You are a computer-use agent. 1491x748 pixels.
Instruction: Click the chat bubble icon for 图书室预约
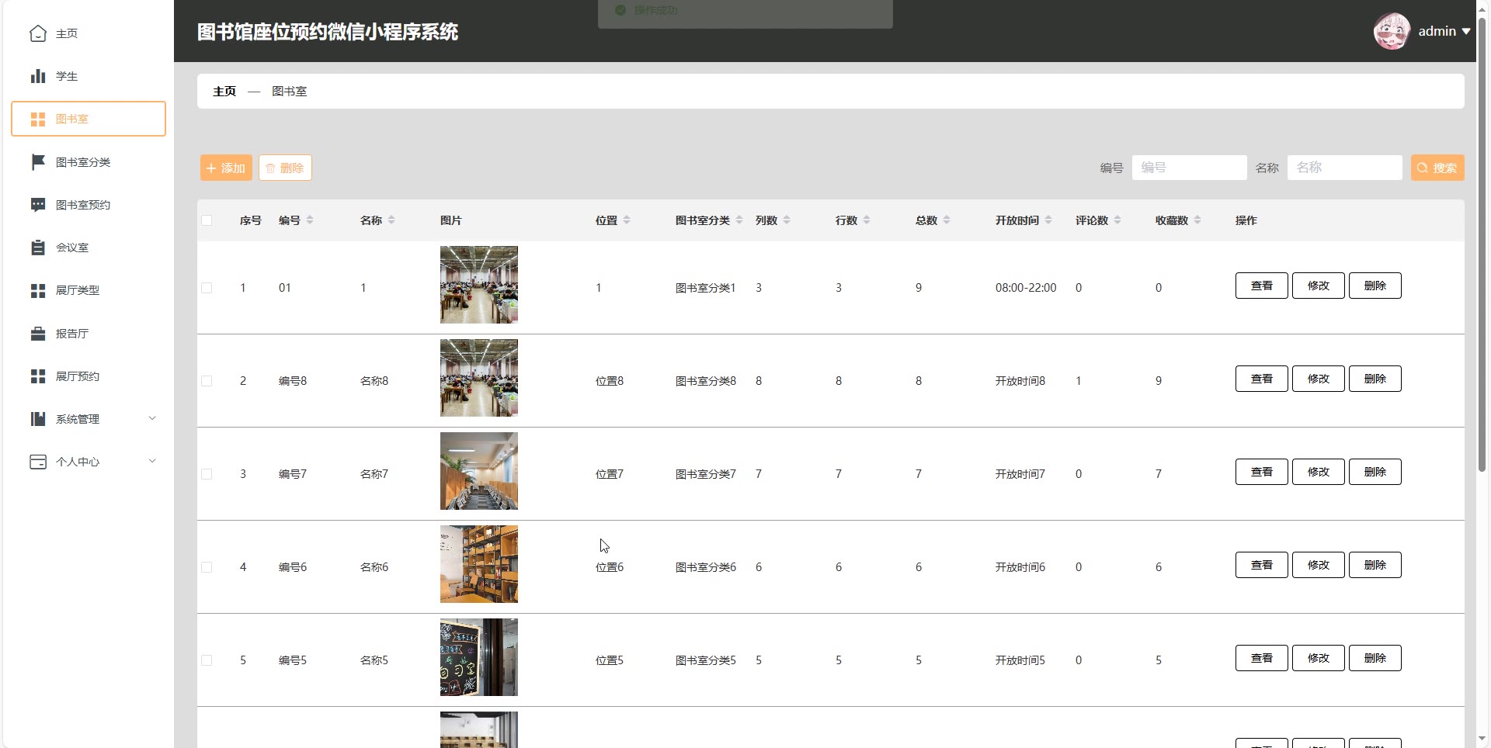37,205
